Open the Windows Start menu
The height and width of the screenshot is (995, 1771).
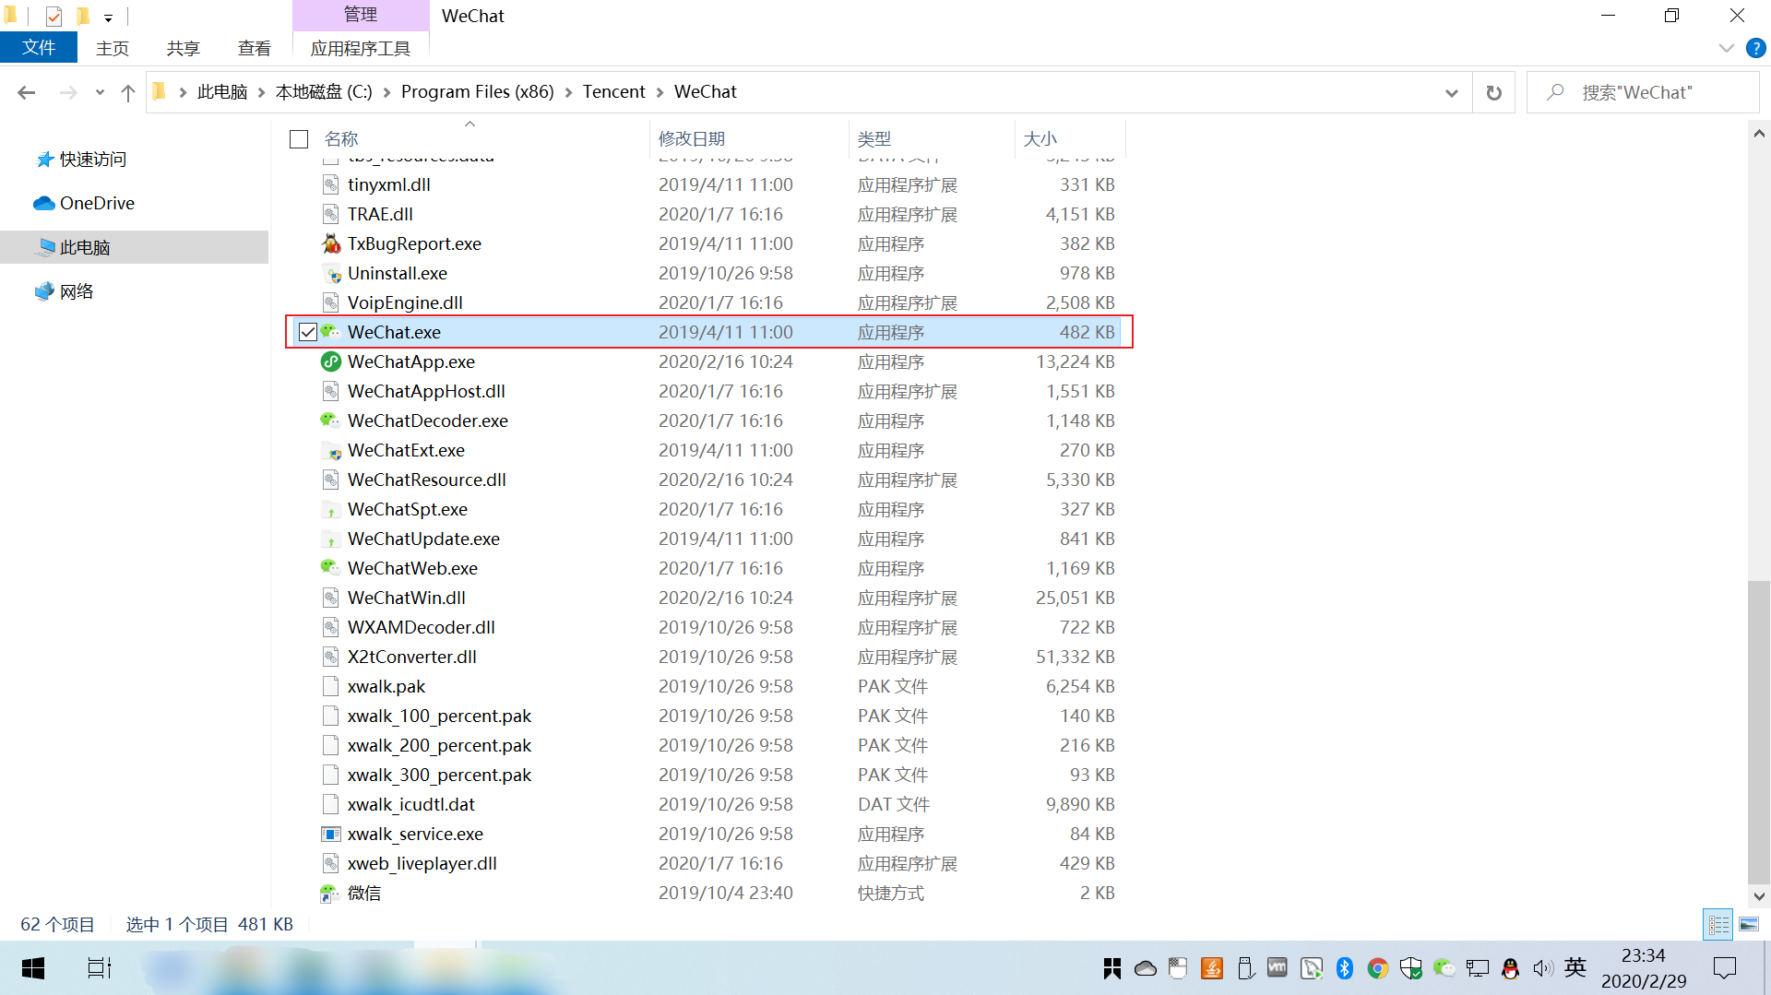click(33, 968)
